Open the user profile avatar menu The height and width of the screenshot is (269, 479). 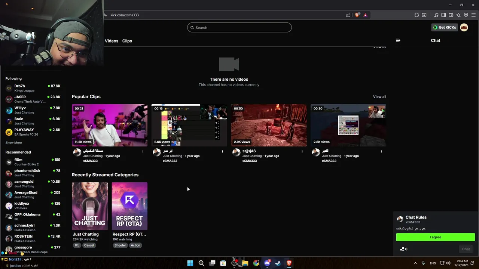point(464,27)
